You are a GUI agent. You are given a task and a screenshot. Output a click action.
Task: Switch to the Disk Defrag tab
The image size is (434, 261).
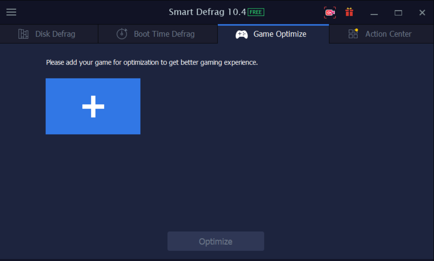pyautogui.click(x=49, y=34)
